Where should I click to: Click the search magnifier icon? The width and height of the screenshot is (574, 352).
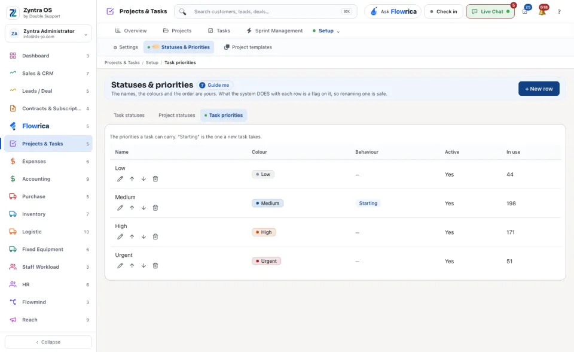183,12
